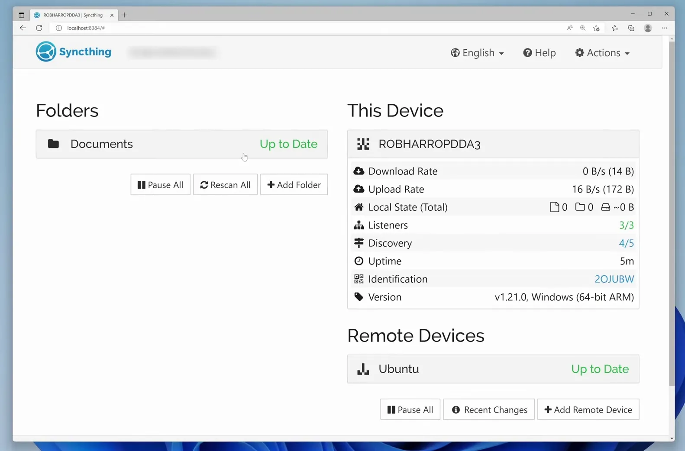Viewport: 685px width, 451px height.
Task: Add a new folder
Action: [x=294, y=185]
